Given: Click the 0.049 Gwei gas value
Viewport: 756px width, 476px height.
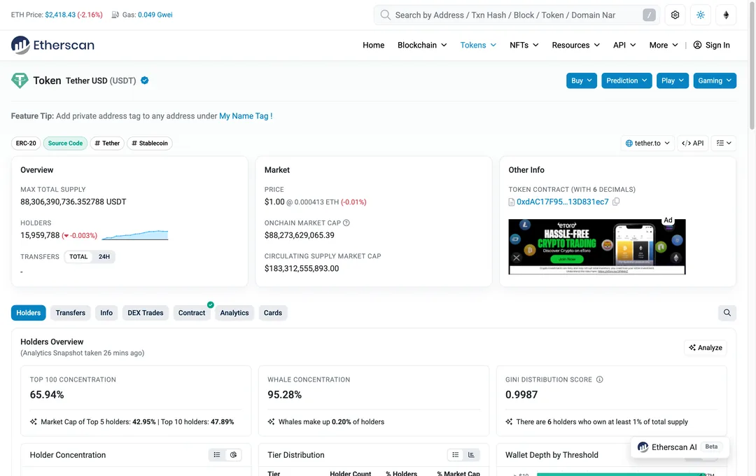Looking at the screenshot, I should click(x=155, y=15).
